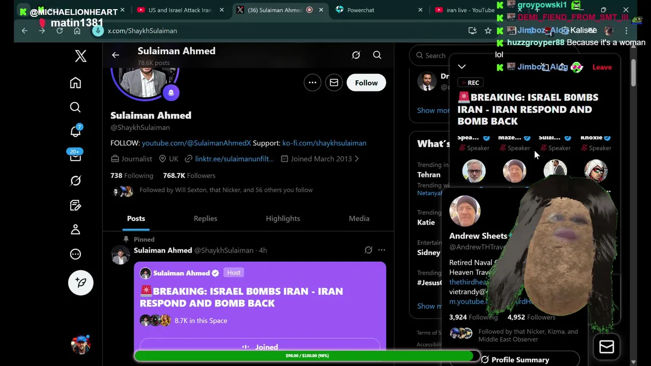This screenshot has height=366, width=651.
Task: Open ko-fi.com/shaykhsulaiman support link
Action: (324, 143)
